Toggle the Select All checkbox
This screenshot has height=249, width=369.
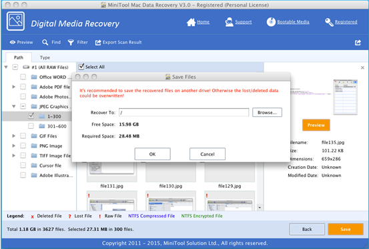click(x=81, y=67)
